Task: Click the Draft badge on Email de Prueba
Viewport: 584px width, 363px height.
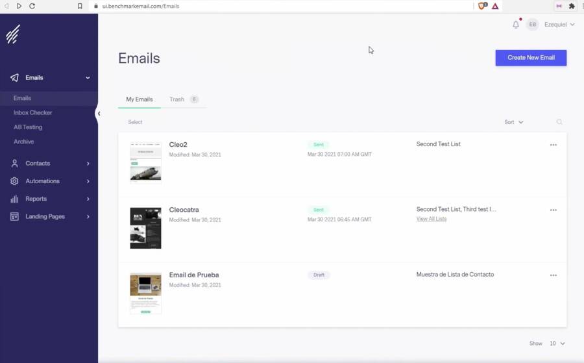Action: [x=319, y=275]
